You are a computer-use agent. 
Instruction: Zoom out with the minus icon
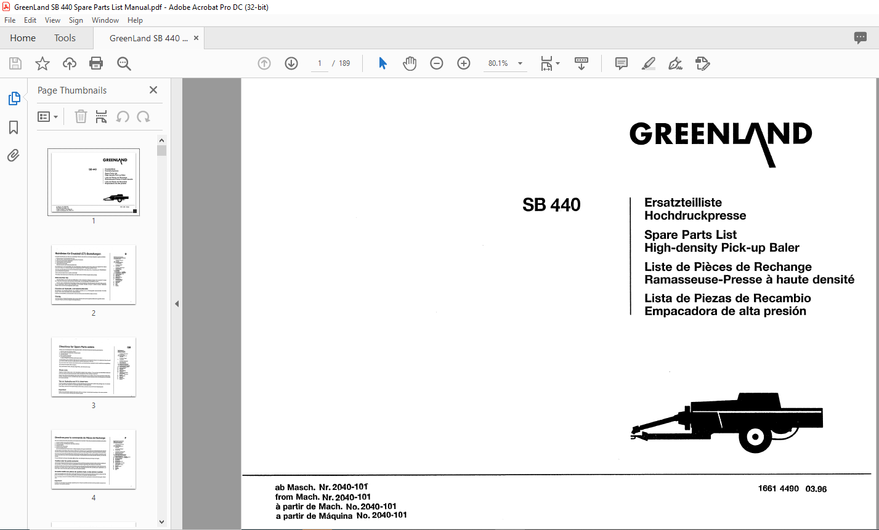[x=437, y=63]
